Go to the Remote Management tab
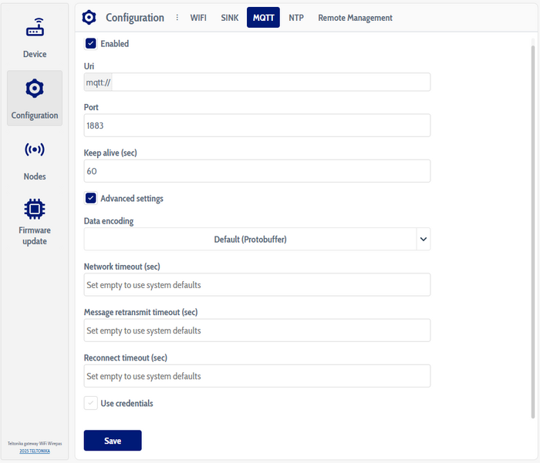Image resolution: width=540 pixels, height=463 pixels. click(355, 18)
